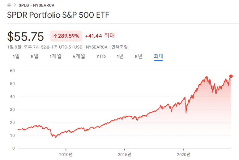This screenshot has width=239, height=160.
Task: Click the $55.75 price text
Action: [x=25, y=36]
